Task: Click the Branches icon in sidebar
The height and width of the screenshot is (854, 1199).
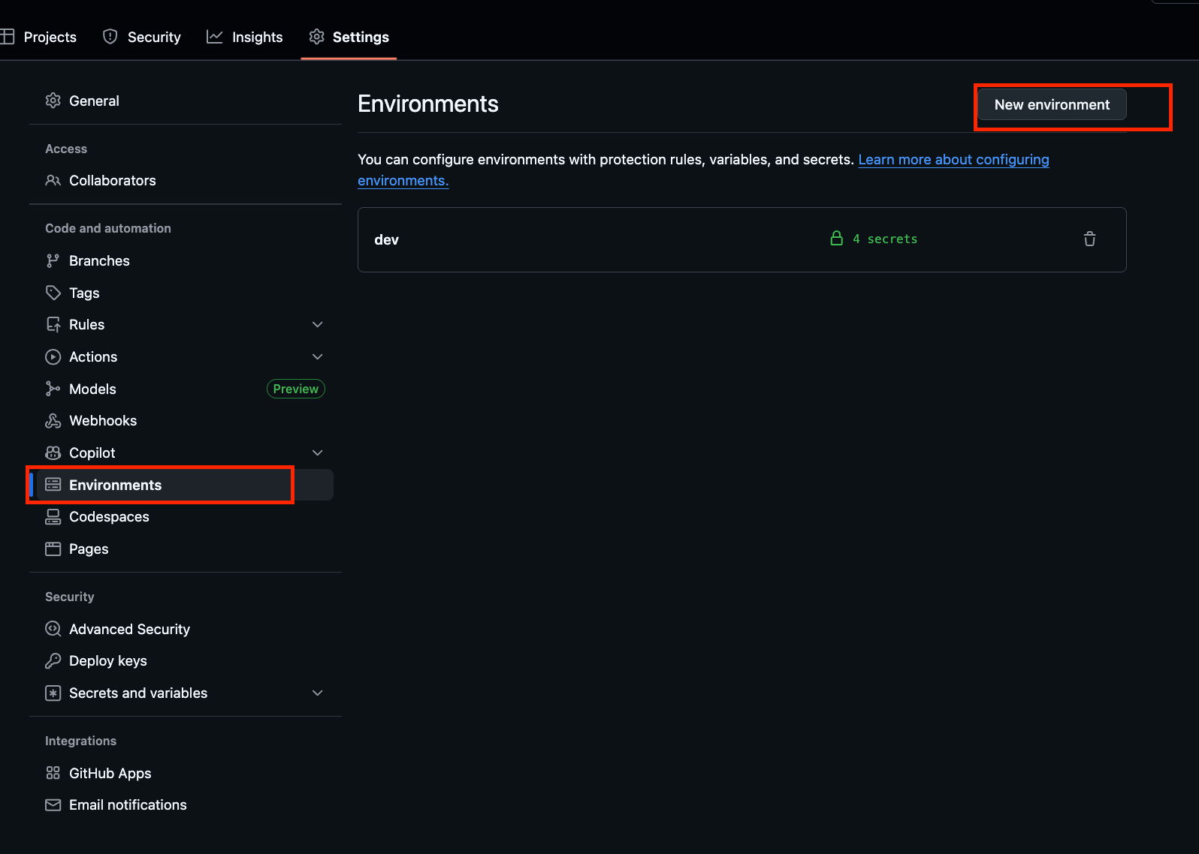Action: (x=53, y=261)
